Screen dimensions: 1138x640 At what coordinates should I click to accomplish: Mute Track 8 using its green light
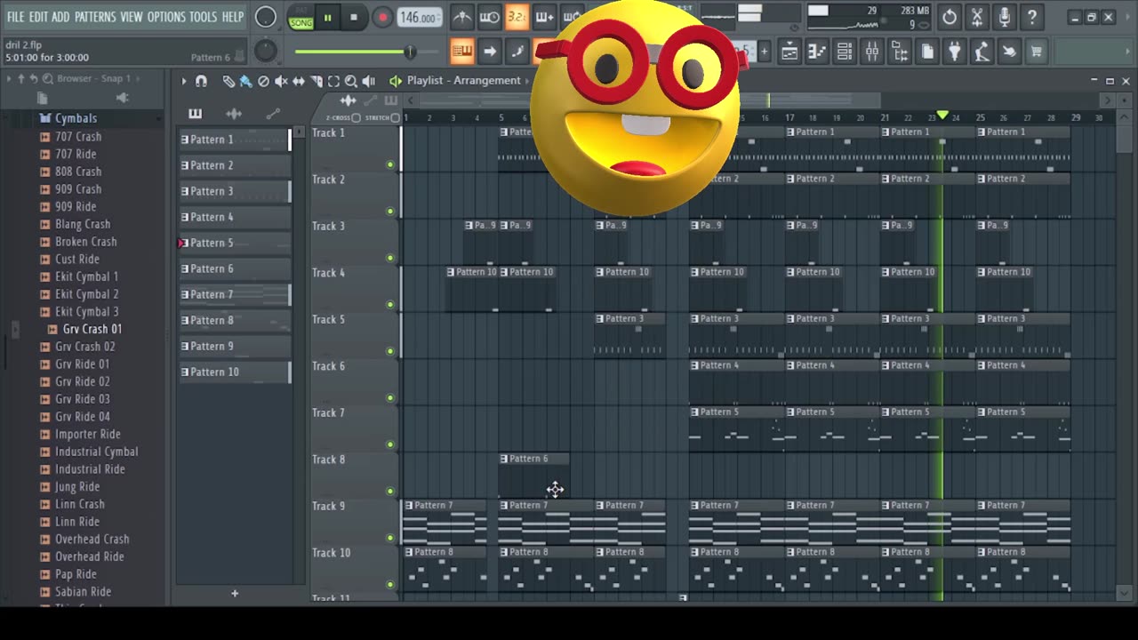[389, 491]
